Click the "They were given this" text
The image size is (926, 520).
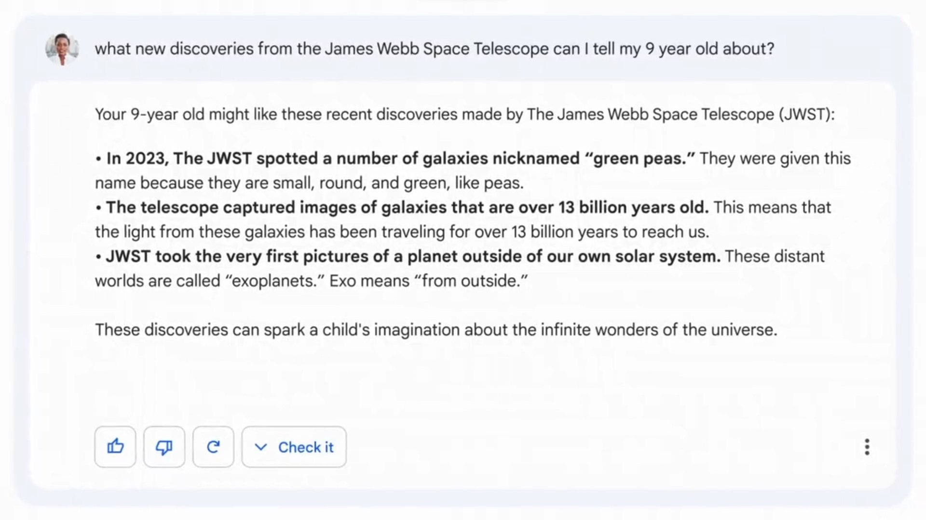pos(775,158)
